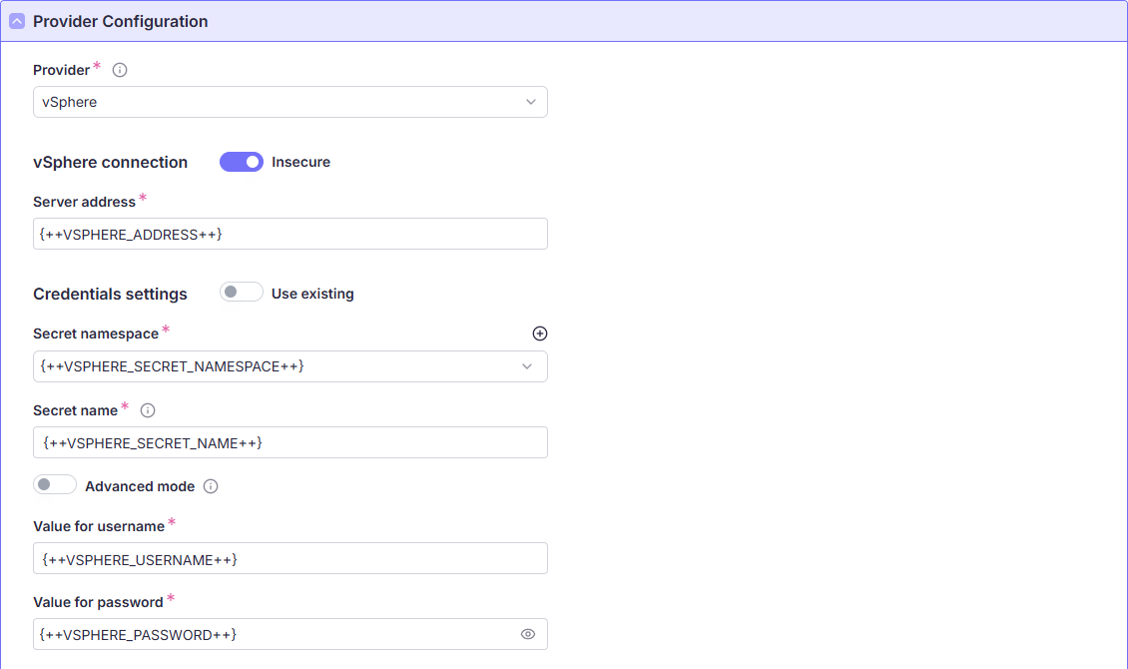The image size is (1128, 669).
Task: Turn on the Advanced mode switch
Action: pos(55,485)
